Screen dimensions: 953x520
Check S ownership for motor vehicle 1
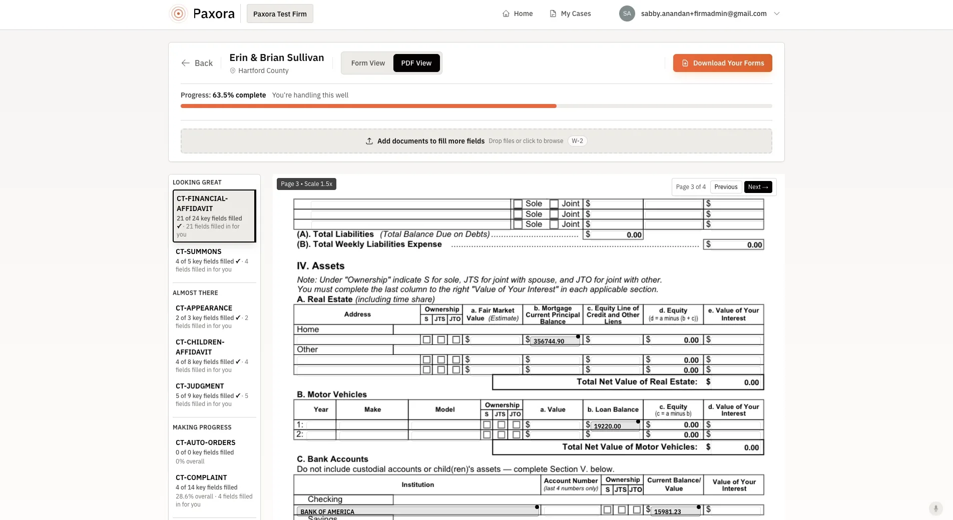487,424
